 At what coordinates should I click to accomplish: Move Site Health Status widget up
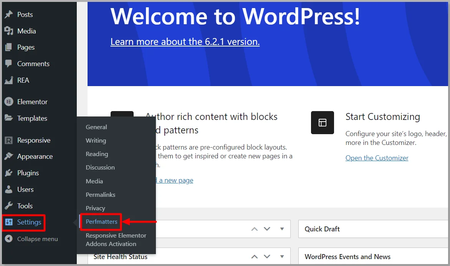pyautogui.click(x=254, y=256)
